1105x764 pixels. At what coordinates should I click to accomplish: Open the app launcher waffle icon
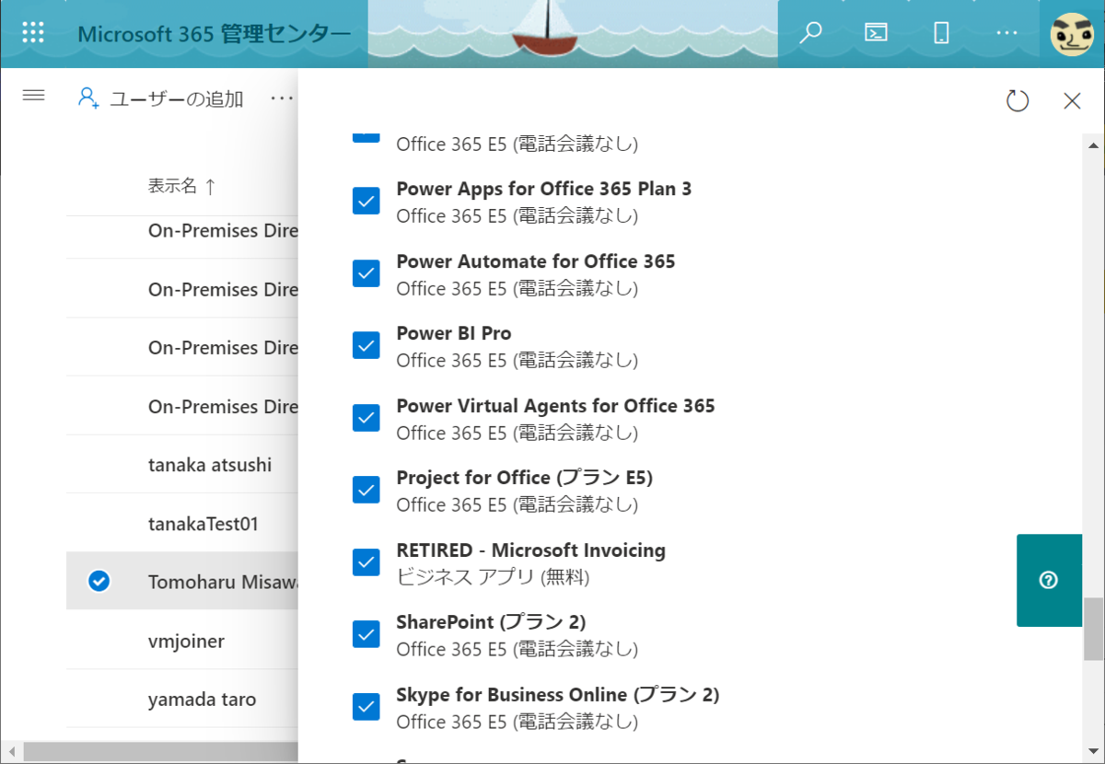33,33
